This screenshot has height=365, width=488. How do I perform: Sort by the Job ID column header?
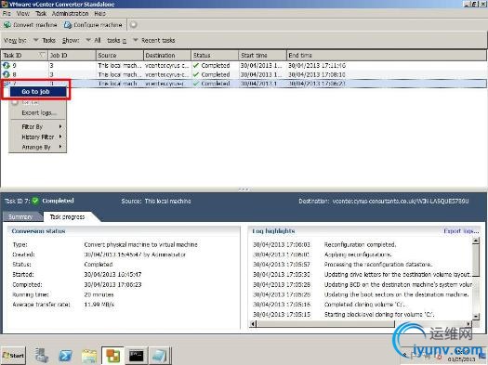pos(73,55)
